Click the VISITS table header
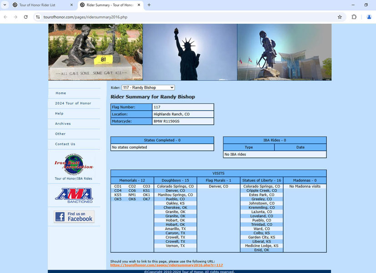 tap(218, 173)
